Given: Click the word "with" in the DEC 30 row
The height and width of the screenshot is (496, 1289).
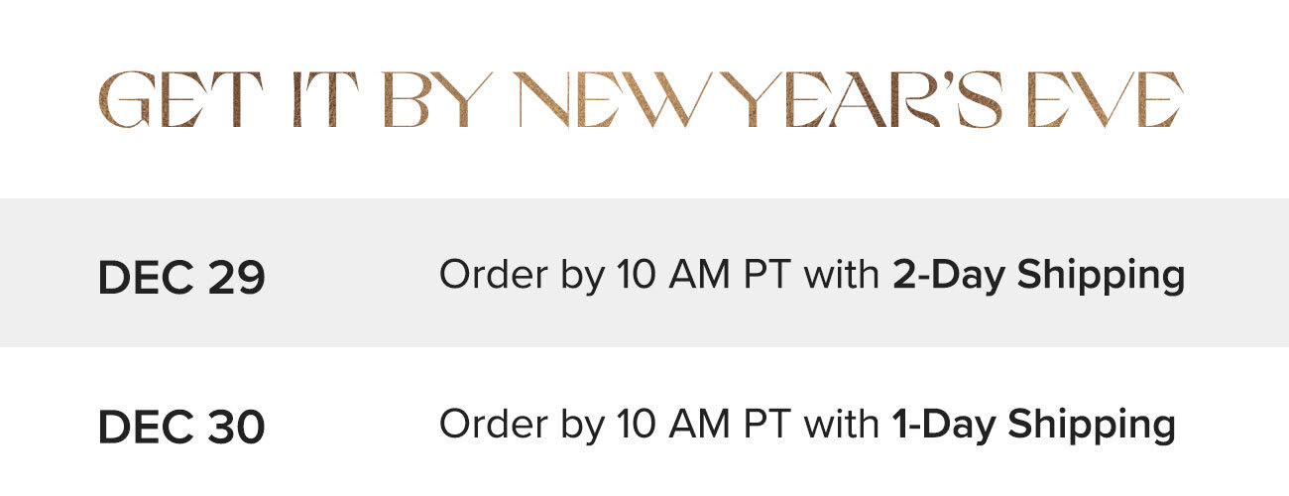Looking at the screenshot, I should (842, 424).
